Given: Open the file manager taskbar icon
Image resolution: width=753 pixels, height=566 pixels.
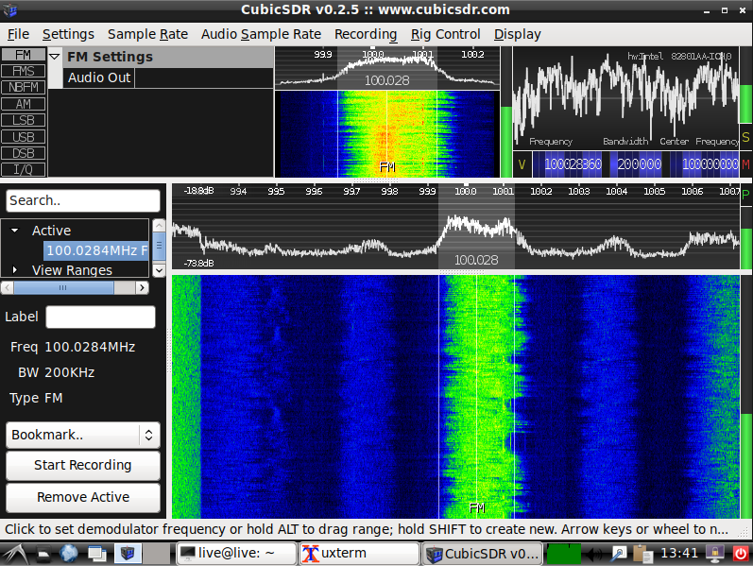Looking at the screenshot, I should click(43, 554).
